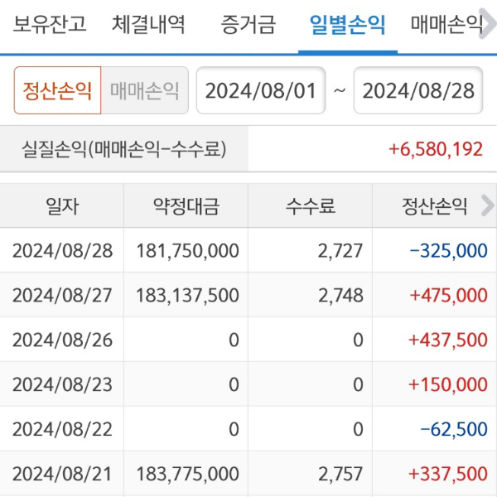Select the 2024/08/26 row date
Screen dimensions: 497x497
point(62,340)
